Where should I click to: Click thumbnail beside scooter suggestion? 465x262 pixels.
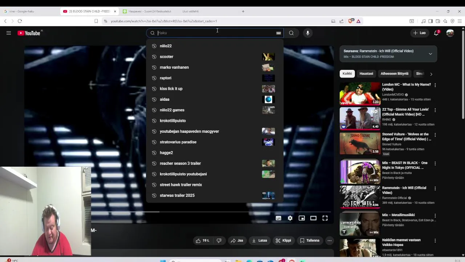268,57
